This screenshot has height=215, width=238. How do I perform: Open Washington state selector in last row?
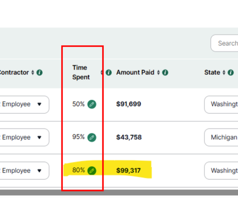[x=221, y=171]
